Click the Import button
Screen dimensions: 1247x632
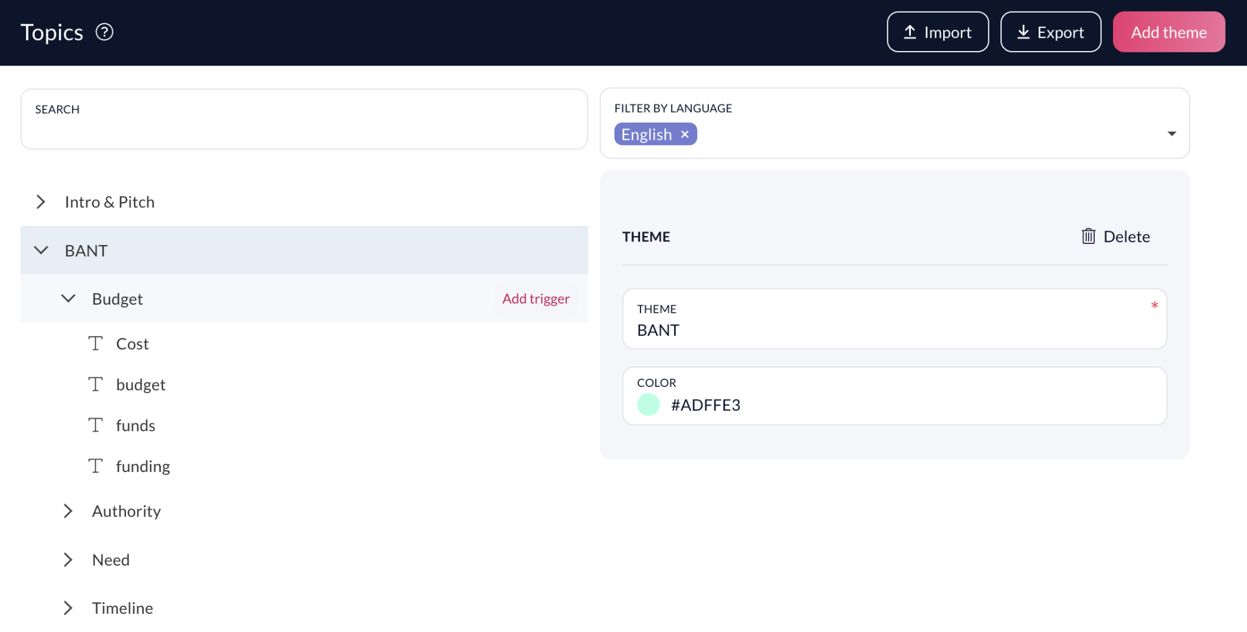click(x=938, y=32)
